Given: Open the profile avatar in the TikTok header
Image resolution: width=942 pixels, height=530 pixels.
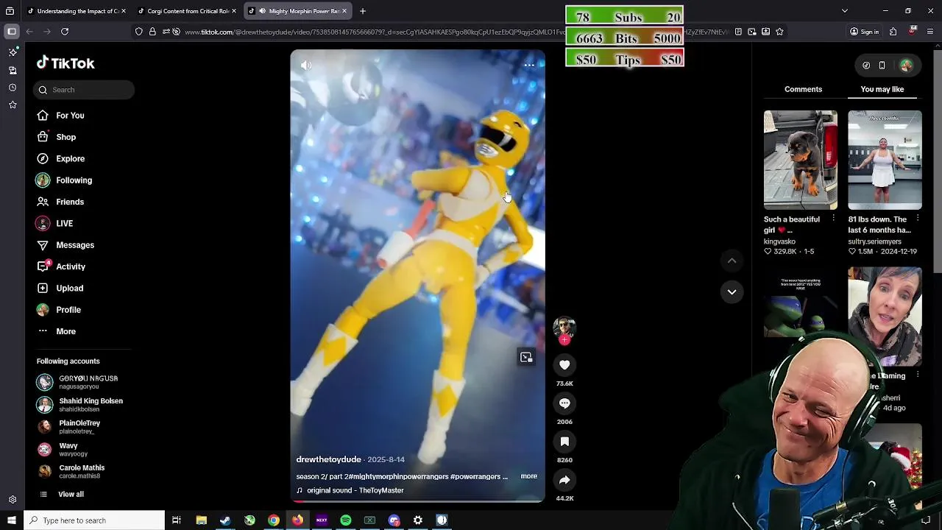Looking at the screenshot, I should (906, 66).
